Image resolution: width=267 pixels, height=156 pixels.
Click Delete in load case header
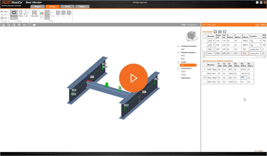tap(263, 25)
